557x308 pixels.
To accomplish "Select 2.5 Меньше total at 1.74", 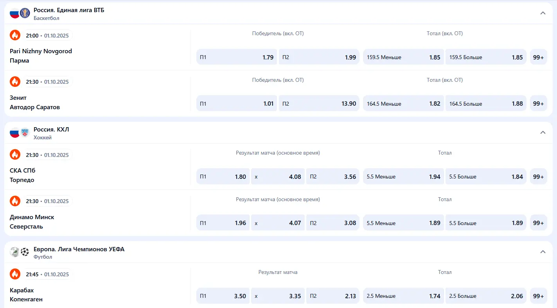I will 403,296.
